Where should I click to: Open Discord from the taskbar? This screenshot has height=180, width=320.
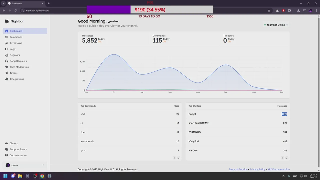tap(13, 176)
